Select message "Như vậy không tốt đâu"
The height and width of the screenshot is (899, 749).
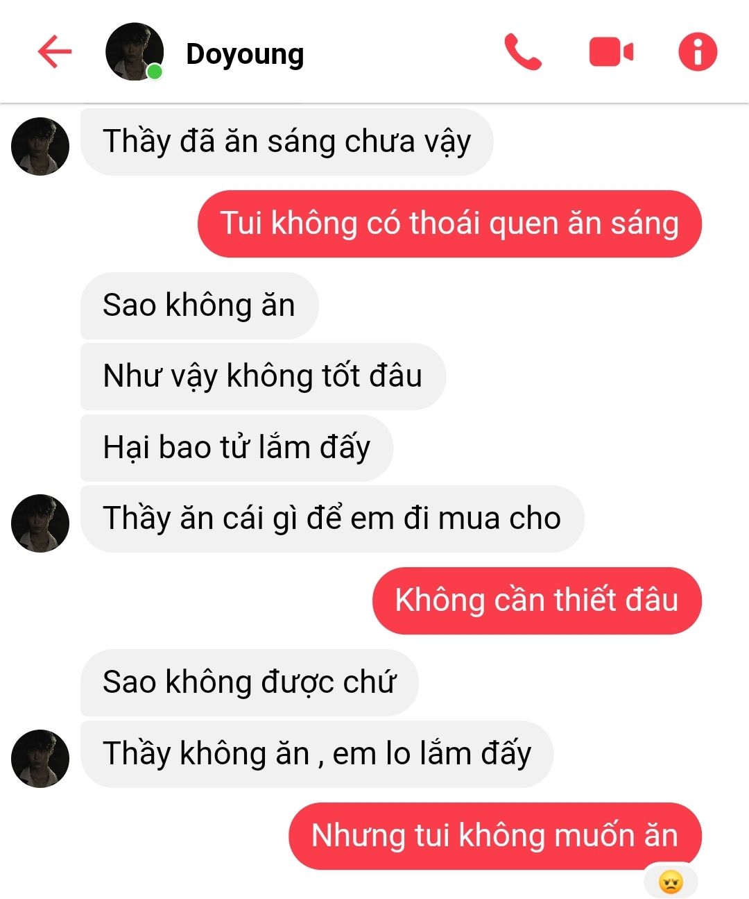263,376
